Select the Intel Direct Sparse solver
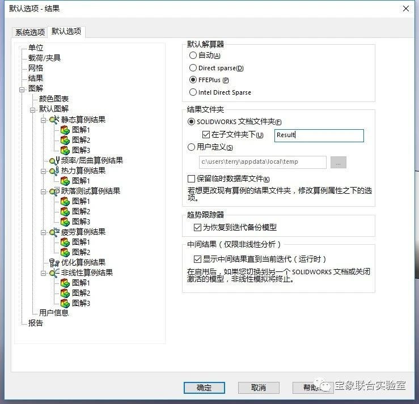Screen dimensions: 419x404 [x=193, y=92]
